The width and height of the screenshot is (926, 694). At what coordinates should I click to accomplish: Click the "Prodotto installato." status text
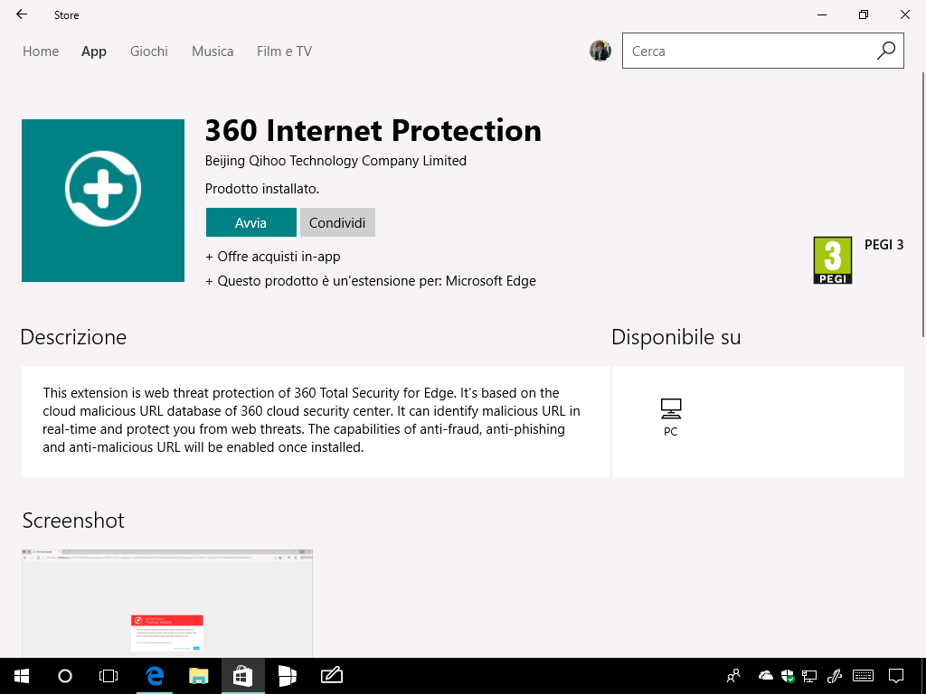(262, 189)
